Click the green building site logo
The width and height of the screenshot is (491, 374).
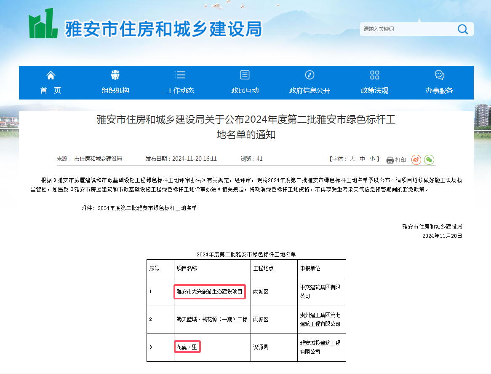(x=43, y=24)
